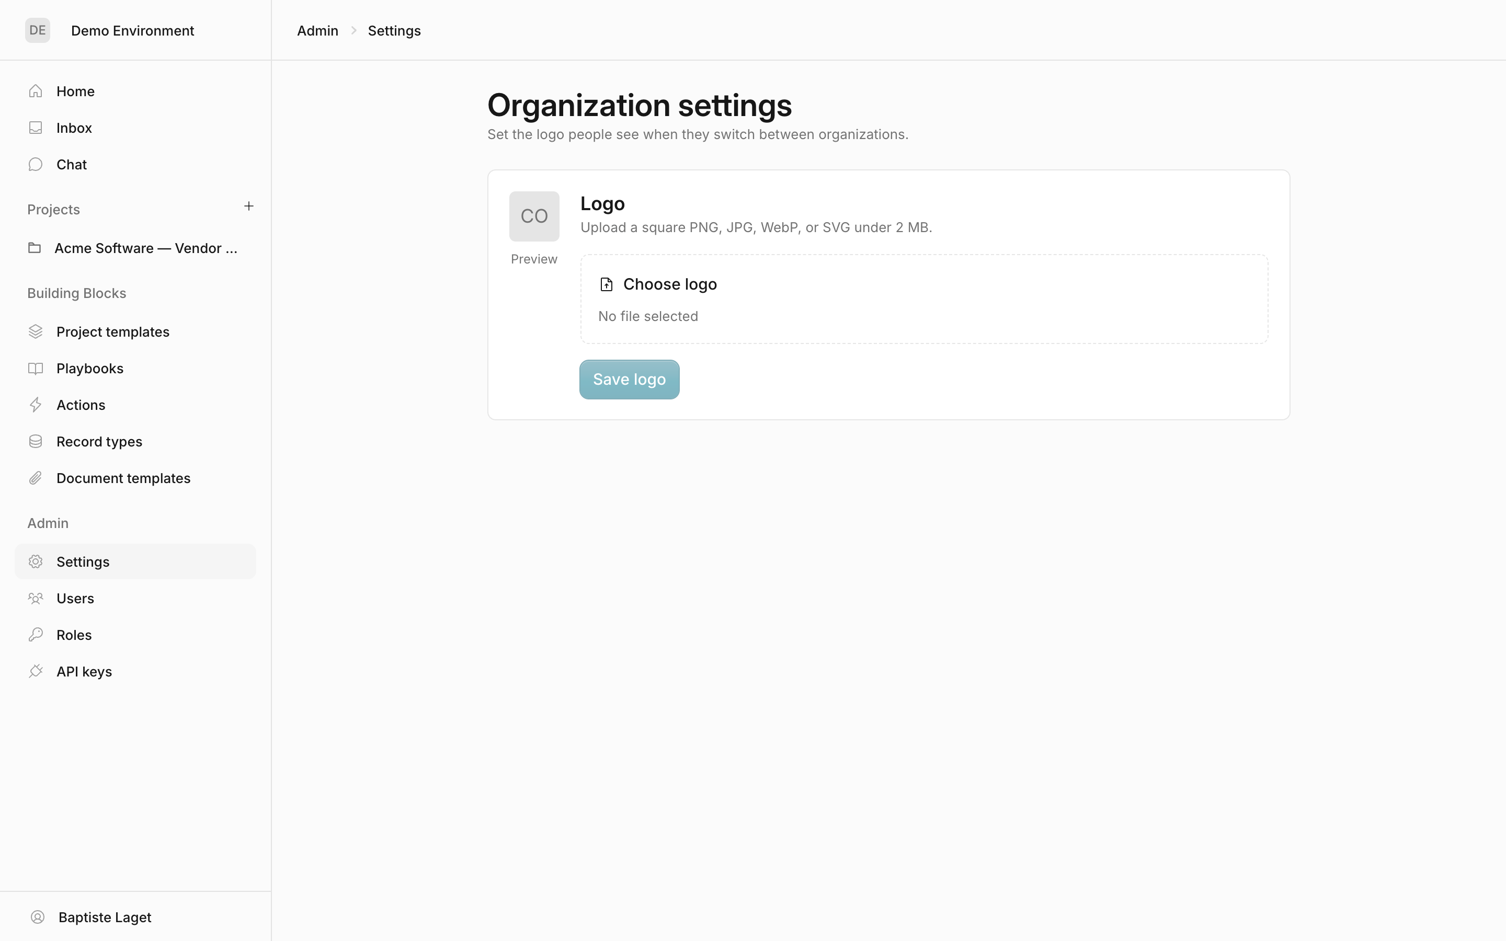This screenshot has height=941, width=1506.
Task: Click the Save logo button
Action: coord(629,380)
